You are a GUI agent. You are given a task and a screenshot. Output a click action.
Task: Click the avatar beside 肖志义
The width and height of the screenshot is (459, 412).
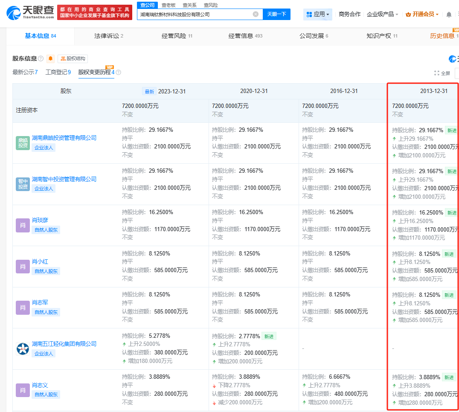coord(23,390)
